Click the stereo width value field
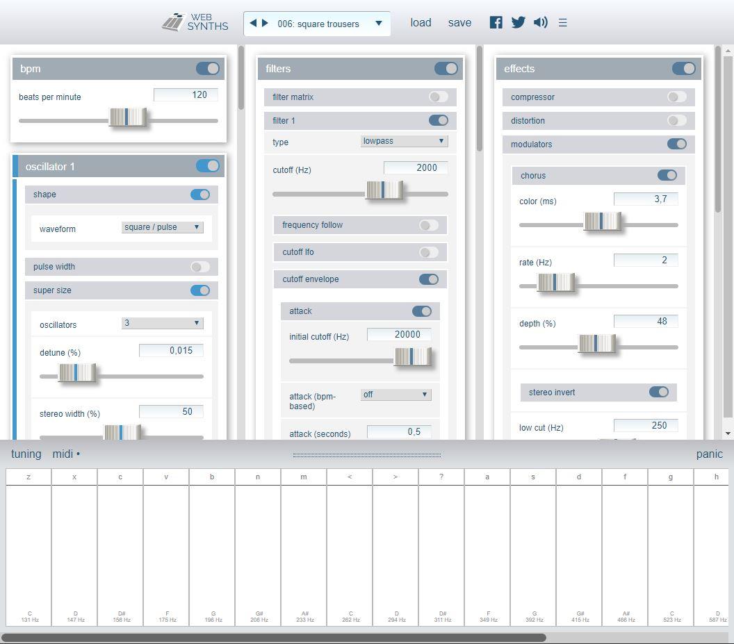The image size is (734, 644). coord(171,412)
